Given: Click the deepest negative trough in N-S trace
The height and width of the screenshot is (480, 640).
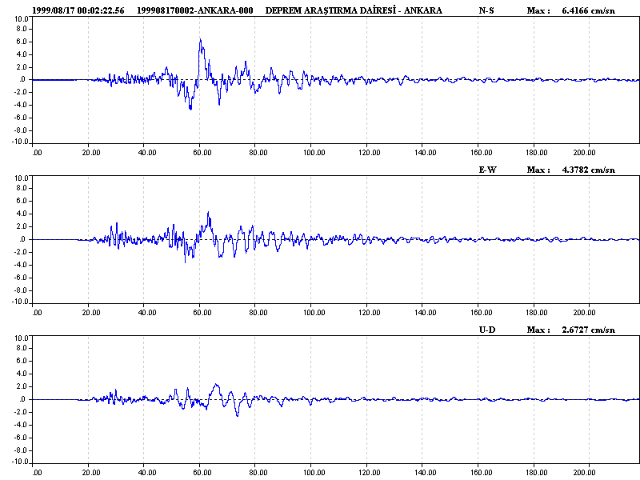Looking at the screenshot, I should click(x=190, y=108).
